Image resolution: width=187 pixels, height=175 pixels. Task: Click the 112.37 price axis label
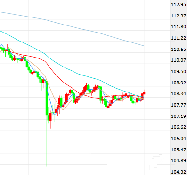click(179, 16)
